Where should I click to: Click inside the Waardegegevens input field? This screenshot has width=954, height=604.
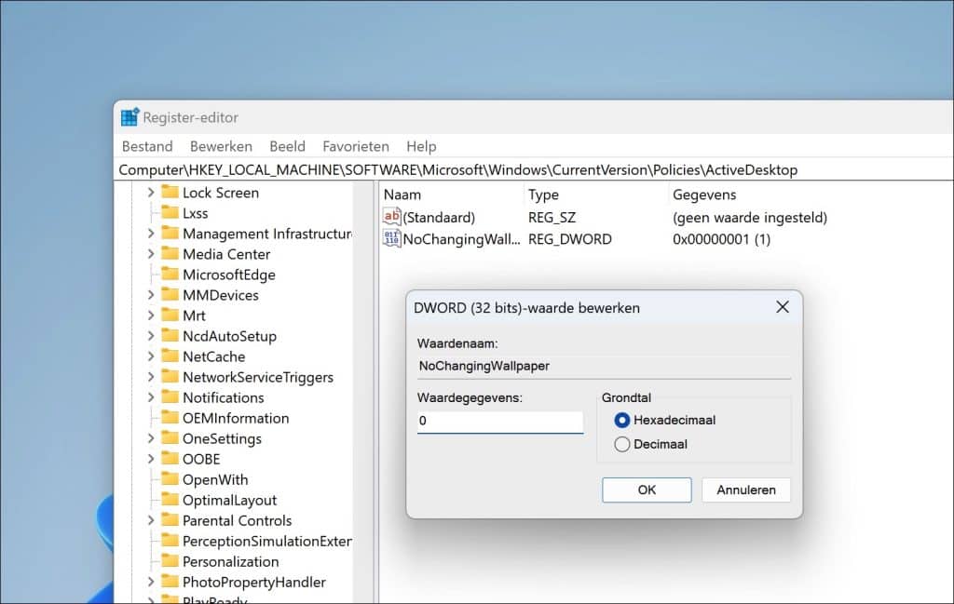tap(499, 422)
